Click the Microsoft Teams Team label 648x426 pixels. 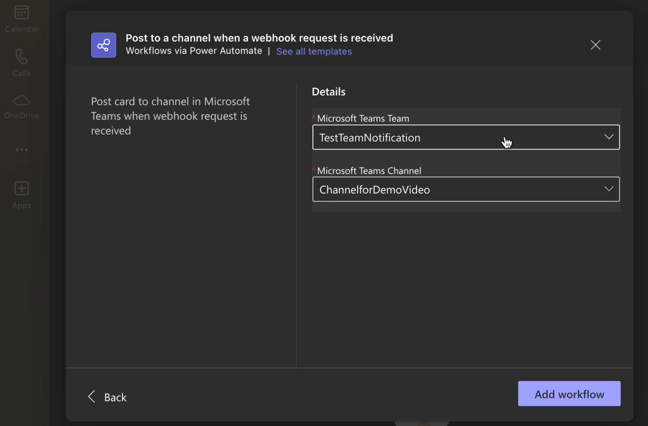click(x=363, y=118)
